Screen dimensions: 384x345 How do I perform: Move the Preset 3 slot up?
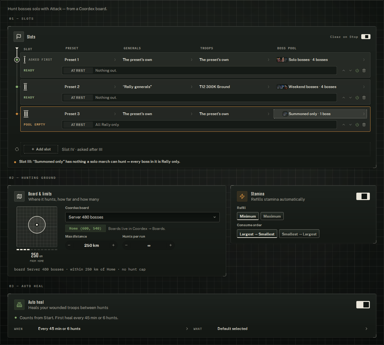pyautogui.click(x=344, y=125)
